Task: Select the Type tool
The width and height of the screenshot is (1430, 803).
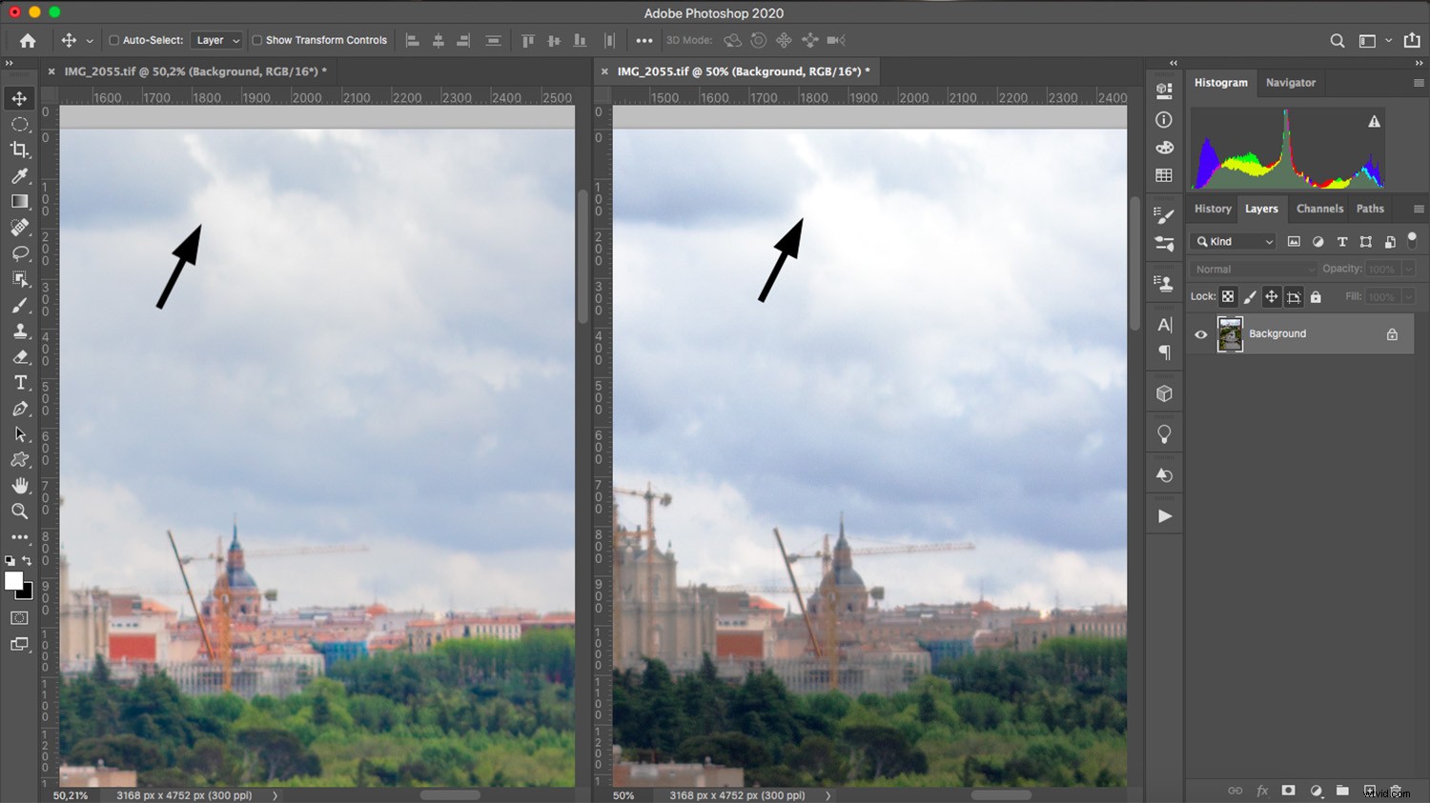Action: click(19, 382)
